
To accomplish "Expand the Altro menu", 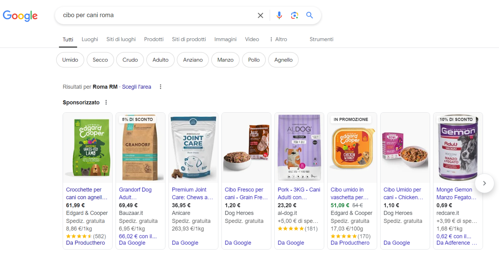I will pyautogui.click(x=278, y=39).
